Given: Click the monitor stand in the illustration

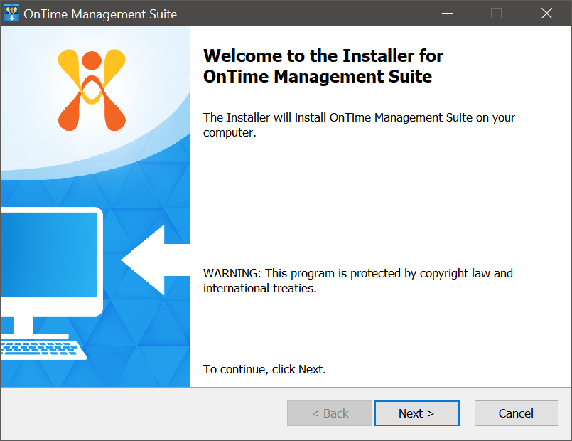Looking at the screenshot, I should tap(23, 325).
